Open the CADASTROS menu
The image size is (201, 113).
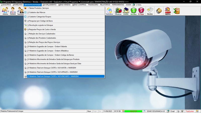(x=6, y=5)
